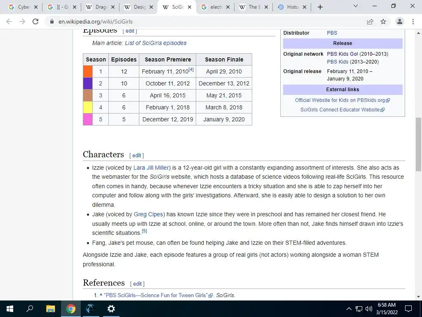The image size is (422, 317).
Task: Open Official Website for Kids on PBSKids.org
Action: (x=342, y=100)
